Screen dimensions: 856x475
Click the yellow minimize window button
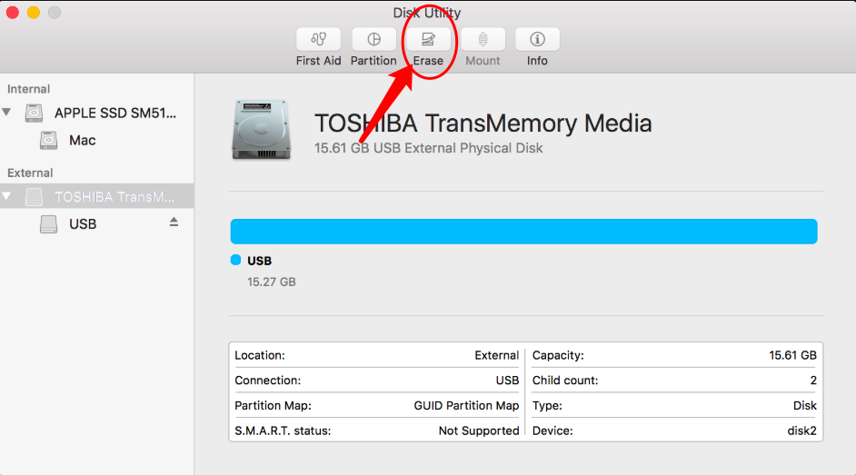(x=34, y=13)
